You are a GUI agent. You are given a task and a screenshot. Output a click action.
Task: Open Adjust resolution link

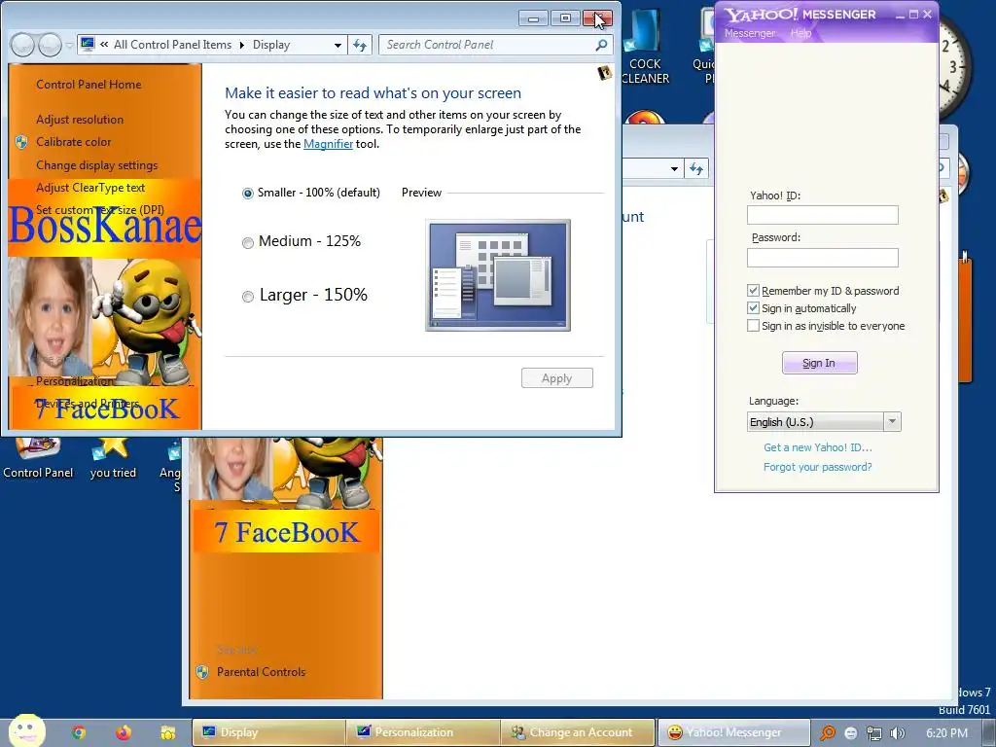(80, 120)
